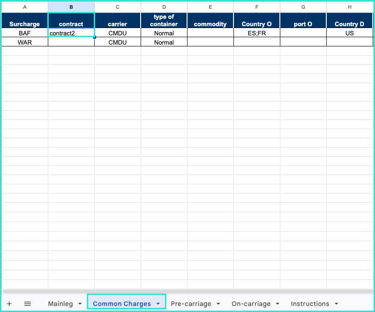
Task: Expand the Pre-carriage tab dropdown arrow
Action: click(x=218, y=304)
